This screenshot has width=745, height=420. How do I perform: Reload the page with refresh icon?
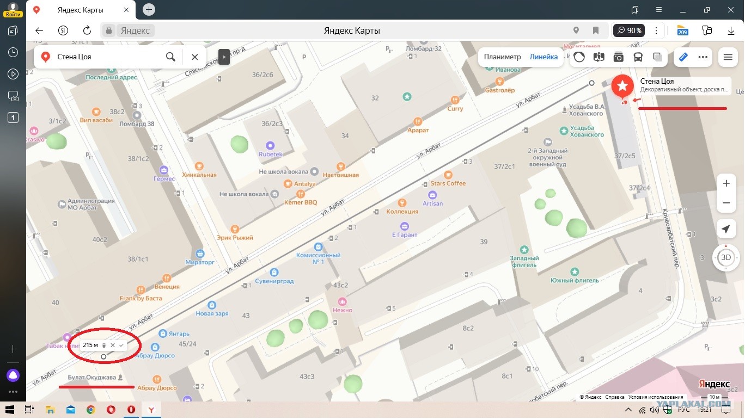coord(87,30)
